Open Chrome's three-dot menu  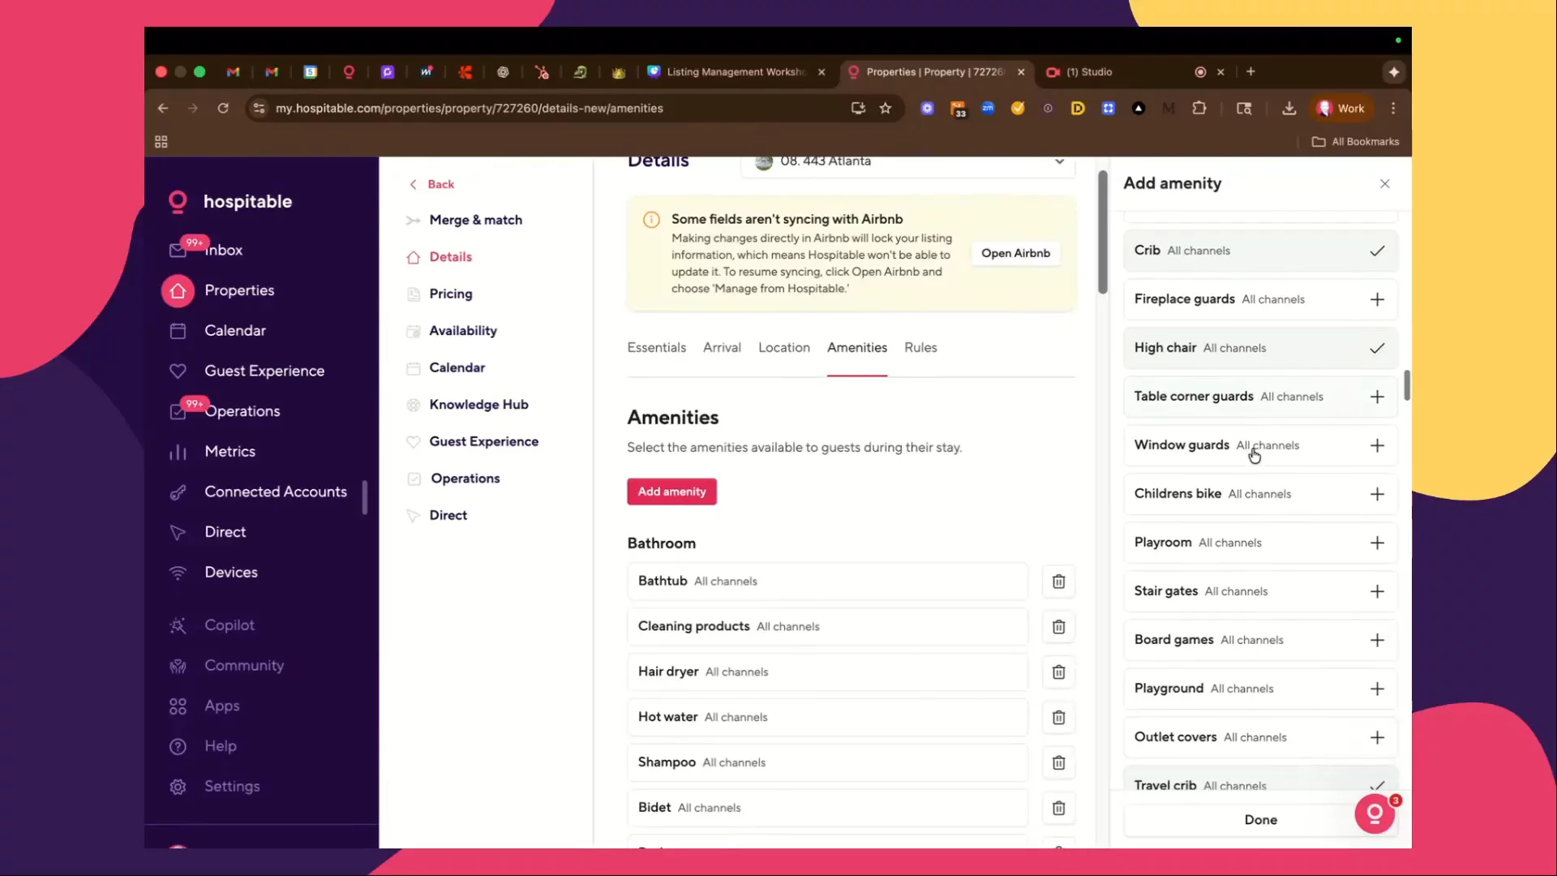[1393, 109]
